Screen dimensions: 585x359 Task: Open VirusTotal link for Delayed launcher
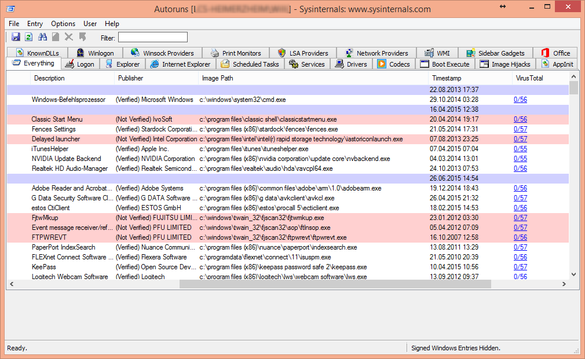point(520,139)
